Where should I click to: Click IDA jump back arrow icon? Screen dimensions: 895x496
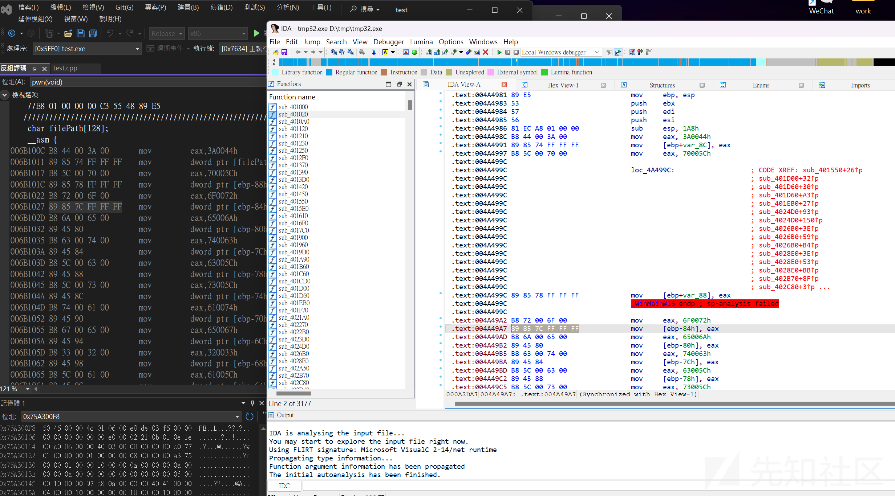pyautogui.click(x=298, y=52)
